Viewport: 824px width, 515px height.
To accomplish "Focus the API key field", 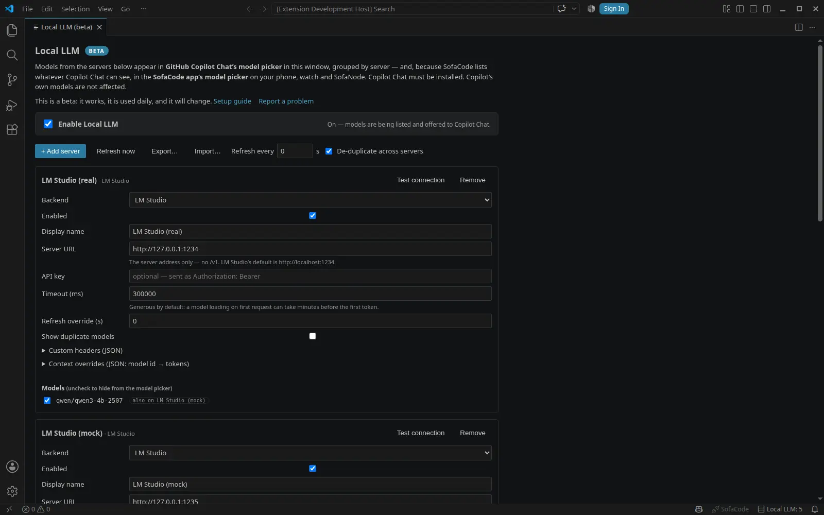I will coord(310,276).
